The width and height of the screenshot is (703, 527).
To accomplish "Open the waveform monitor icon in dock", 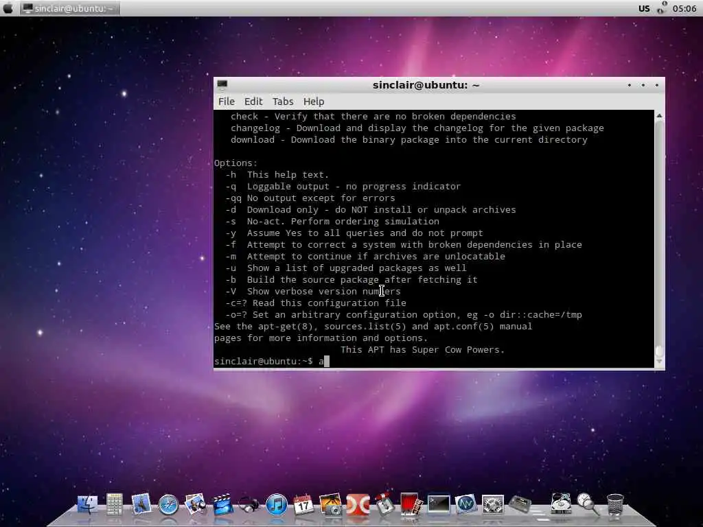I will click(466, 504).
